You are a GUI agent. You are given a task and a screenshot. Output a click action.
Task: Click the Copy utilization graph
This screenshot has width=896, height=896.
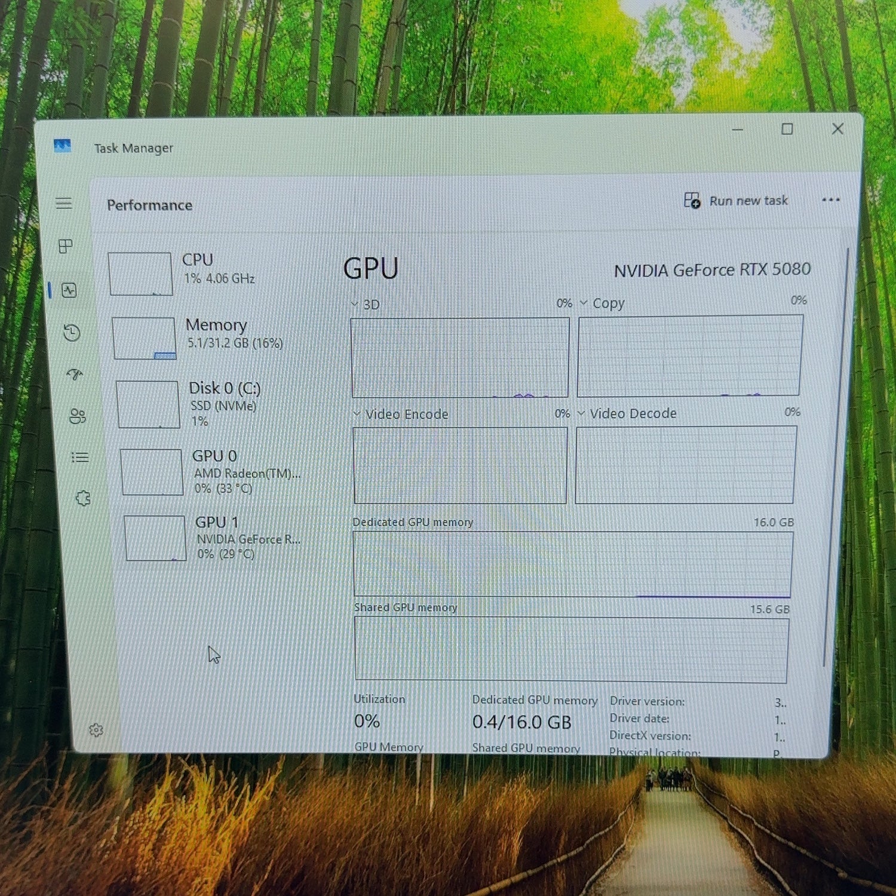[x=689, y=355]
